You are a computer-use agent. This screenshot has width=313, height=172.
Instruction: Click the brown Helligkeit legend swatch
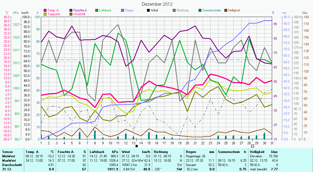(226, 10)
